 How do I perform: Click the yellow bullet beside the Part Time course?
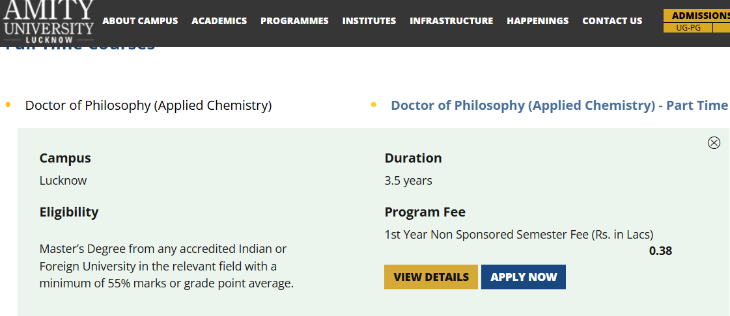[x=374, y=105]
